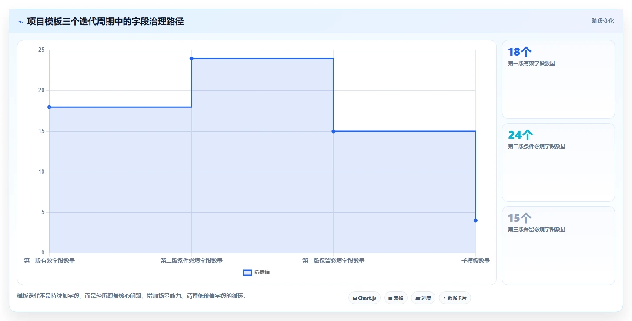Click the 18个 card value
Image resolution: width=632 pixels, height=321 pixels.
click(x=519, y=52)
